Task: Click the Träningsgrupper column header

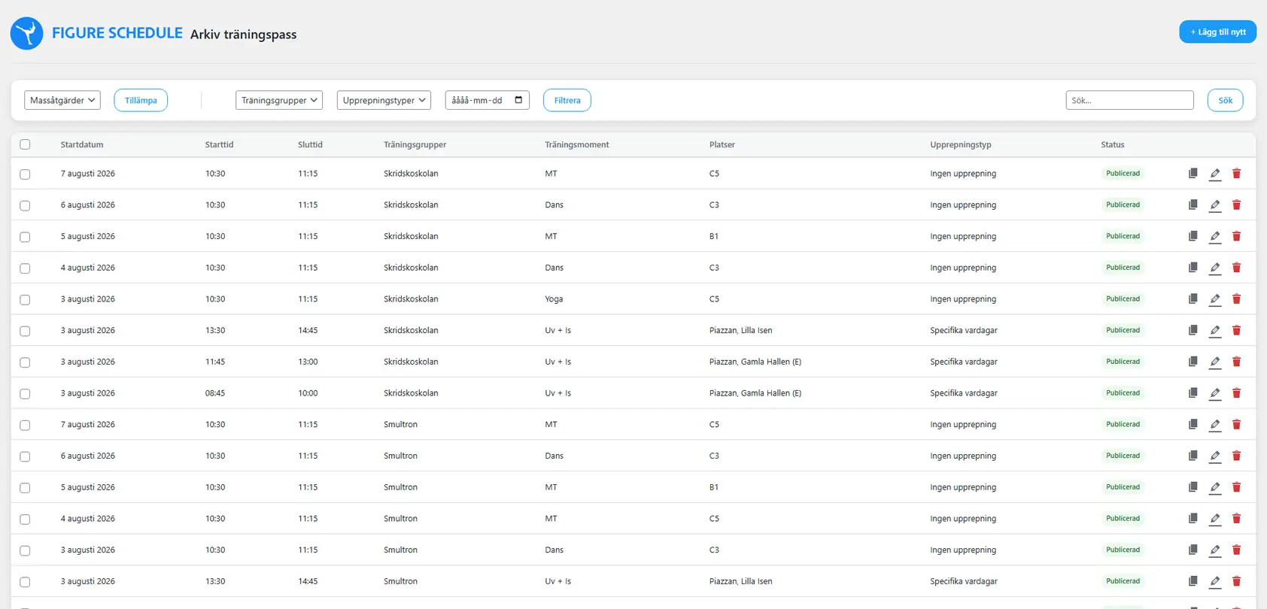Action: pos(415,144)
